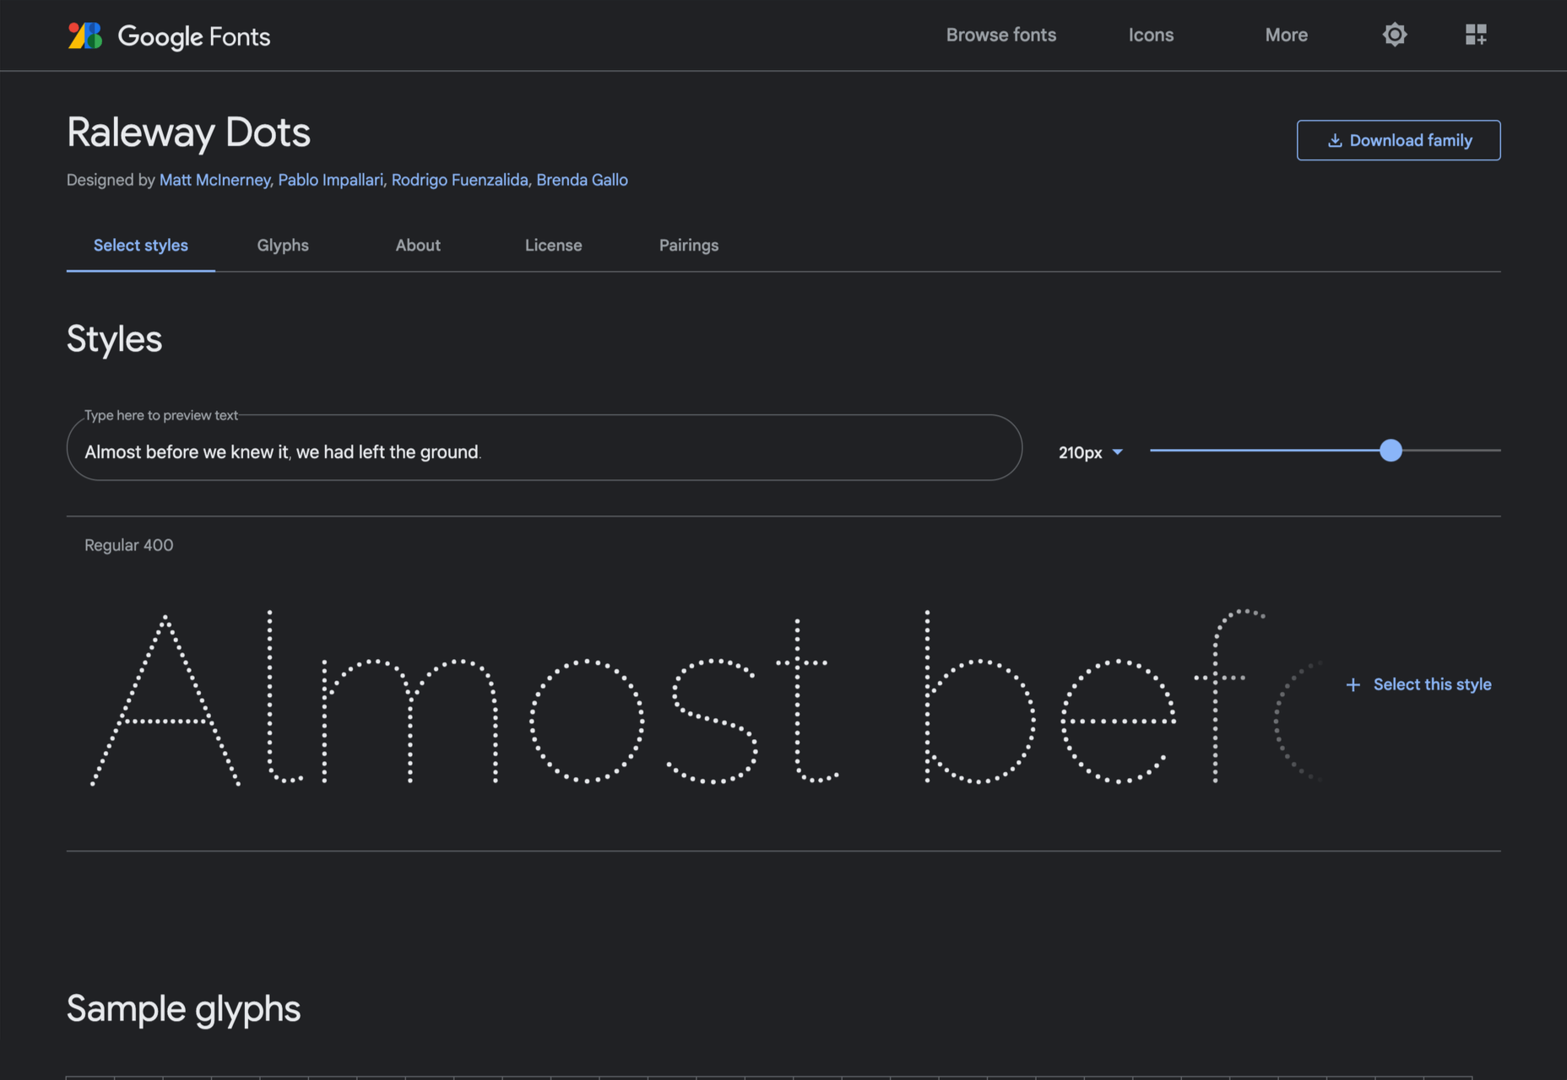Viewport: 1567px width, 1080px height.
Task: Click the Brenda Gallo designer link
Action: 582,180
